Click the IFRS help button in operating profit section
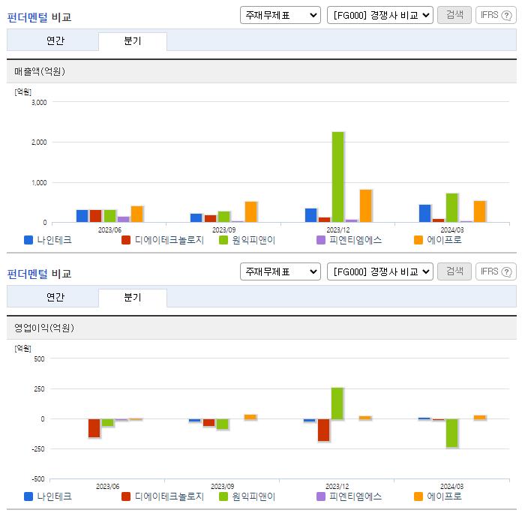This screenshot has width=522, height=513. [496, 271]
